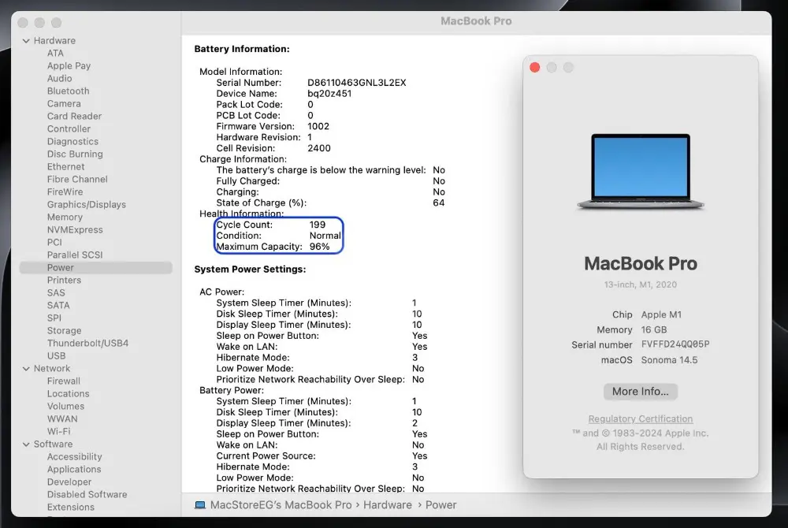Select Apple Pay in the sidebar

pyautogui.click(x=69, y=66)
